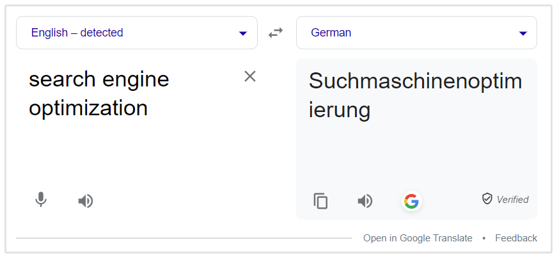Viewport: 557px width, 258px height.
Task: Swap the source and target languages
Action: pyautogui.click(x=276, y=33)
